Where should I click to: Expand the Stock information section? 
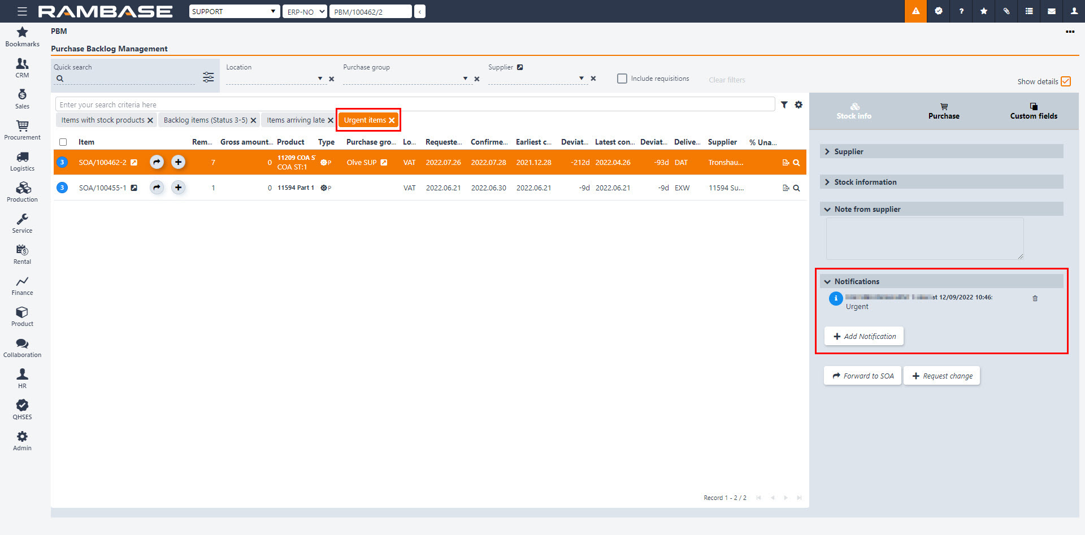coord(941,182)
